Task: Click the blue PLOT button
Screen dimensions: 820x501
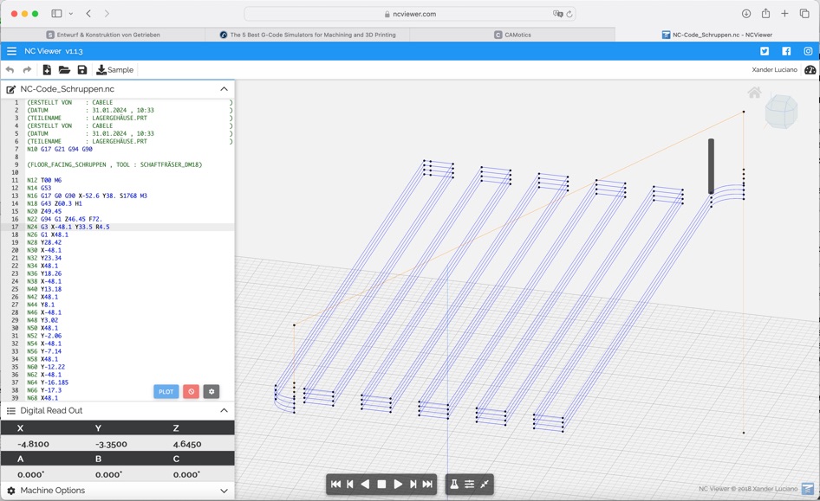Action: 166,391
